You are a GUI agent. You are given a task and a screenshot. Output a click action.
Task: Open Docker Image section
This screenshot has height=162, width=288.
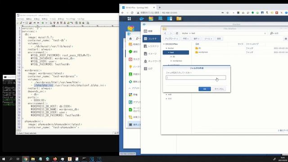click(x=152, y=54)
